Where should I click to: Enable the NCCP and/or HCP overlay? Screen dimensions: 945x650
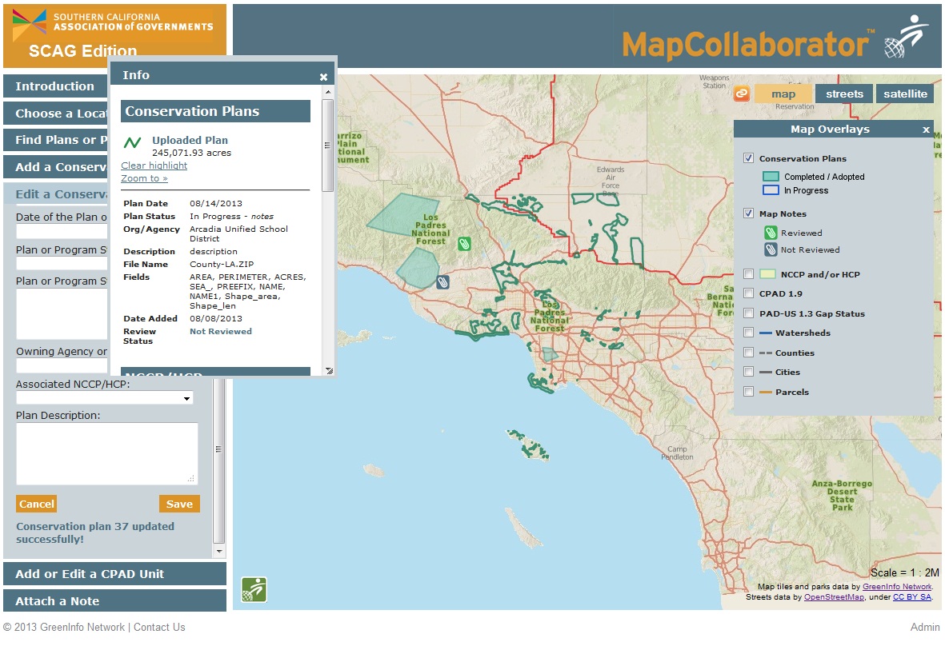[x=748, y=274]
